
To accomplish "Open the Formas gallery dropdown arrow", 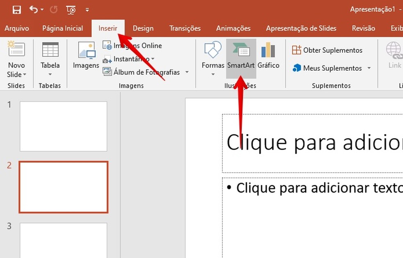I will (x=213, y=74).
